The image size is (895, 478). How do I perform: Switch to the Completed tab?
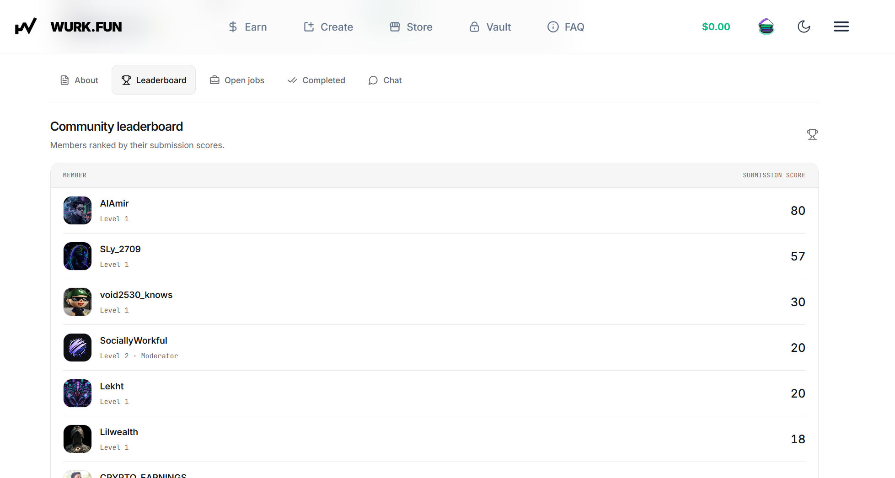click(x=316, y=80)
